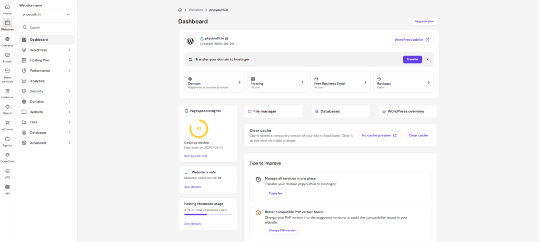The height and width of the screenshot is (242, 539).
Task: Click gauge icon beside Manage all services
Action: tap(258, 180)
